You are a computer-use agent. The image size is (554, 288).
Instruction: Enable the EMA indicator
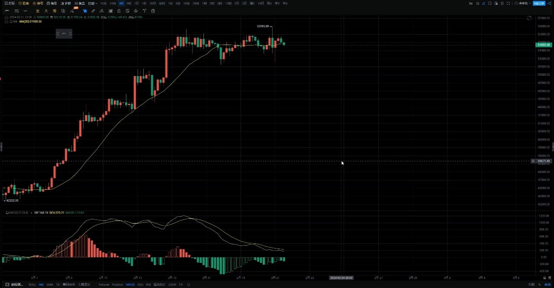(50, 285)
